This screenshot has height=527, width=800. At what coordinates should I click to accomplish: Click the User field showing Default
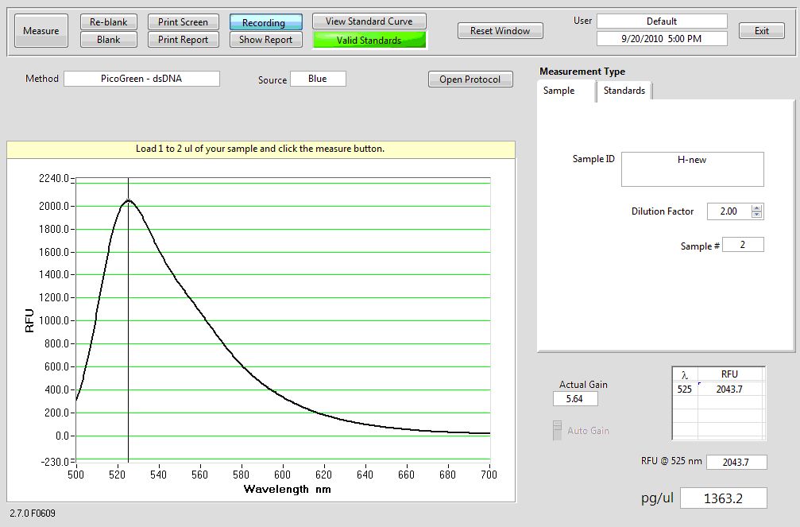pyautogui.click(x=662, y=21)
